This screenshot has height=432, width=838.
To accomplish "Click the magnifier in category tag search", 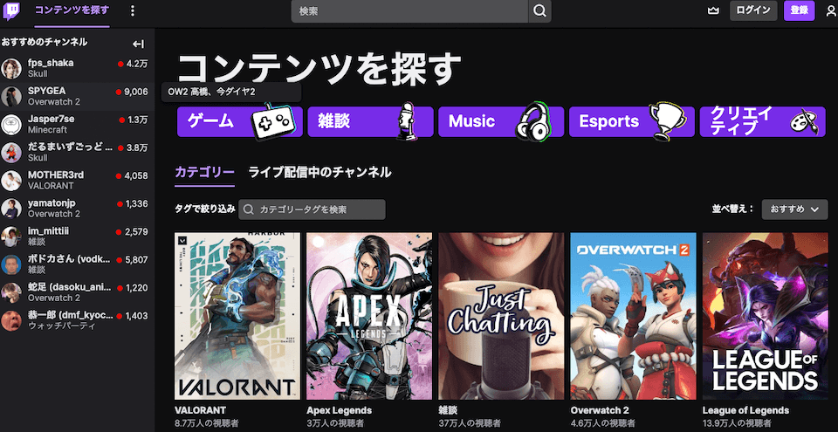I will 248,209.
